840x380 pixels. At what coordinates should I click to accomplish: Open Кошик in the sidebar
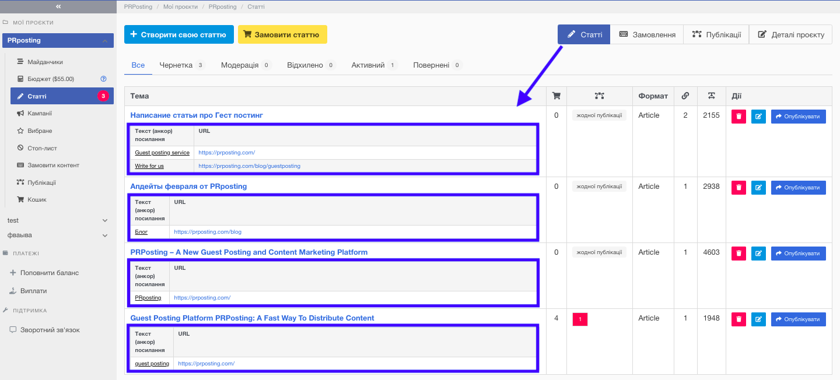pos(37,199)
